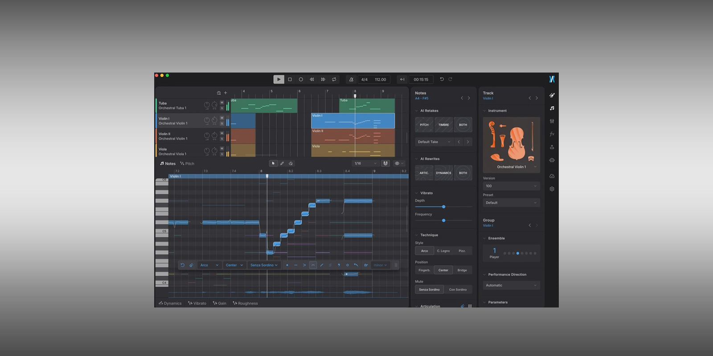
Task: Select the eraser tool
Action: [291, 163]
